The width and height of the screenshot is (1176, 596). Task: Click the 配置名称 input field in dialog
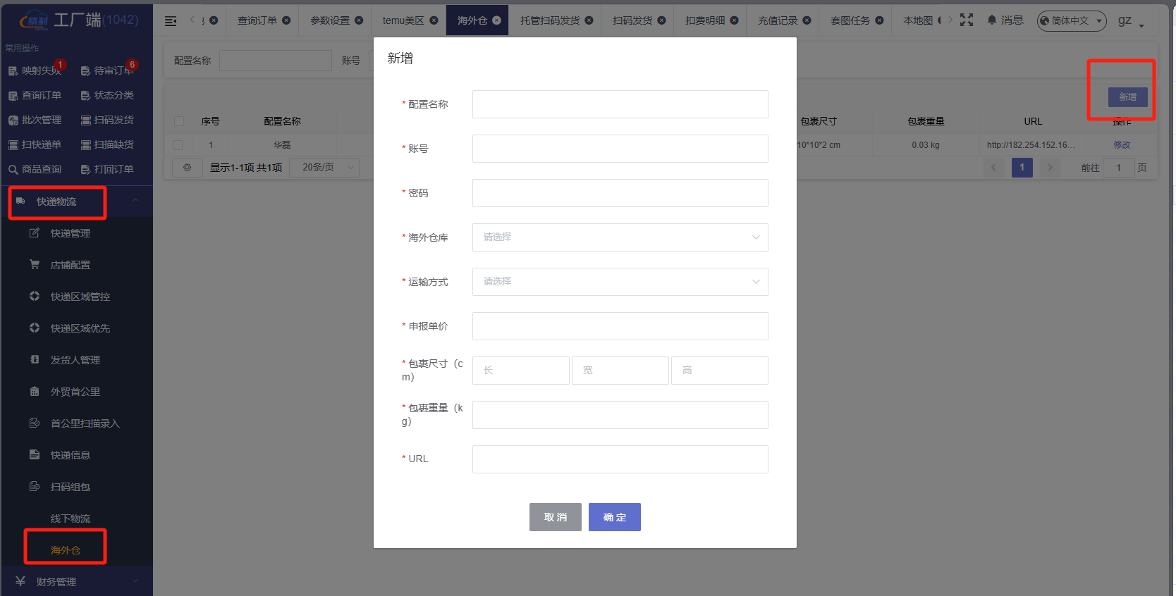(x=620, y=104)
